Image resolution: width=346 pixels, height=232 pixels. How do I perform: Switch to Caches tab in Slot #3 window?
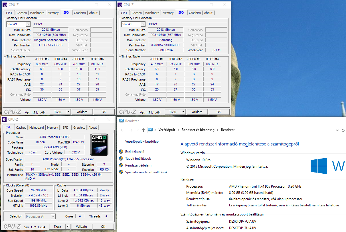(22, 13)
